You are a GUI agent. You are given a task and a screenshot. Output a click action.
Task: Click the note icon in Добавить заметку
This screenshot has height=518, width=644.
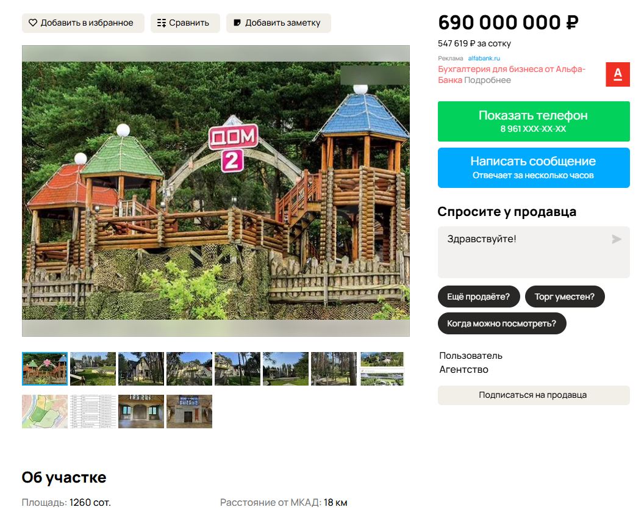point(237,23)
